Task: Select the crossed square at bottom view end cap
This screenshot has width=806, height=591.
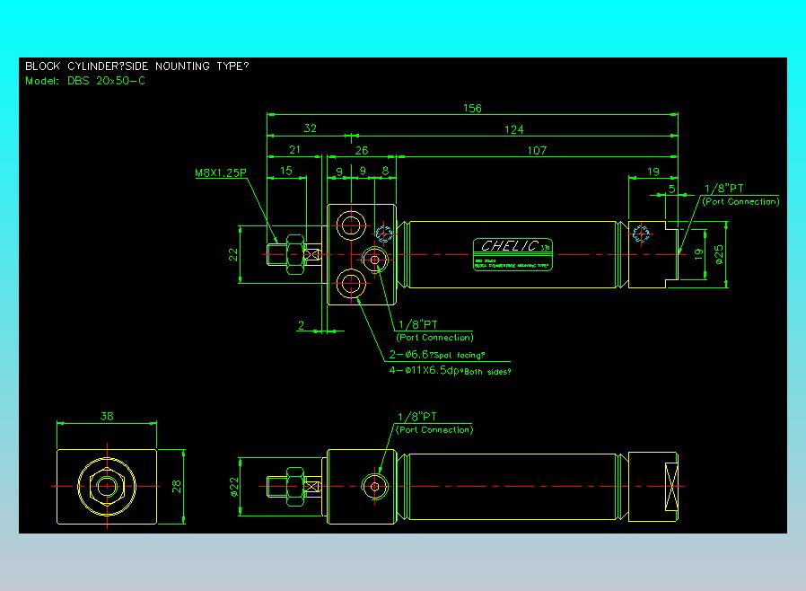Action: click(672, 487)
